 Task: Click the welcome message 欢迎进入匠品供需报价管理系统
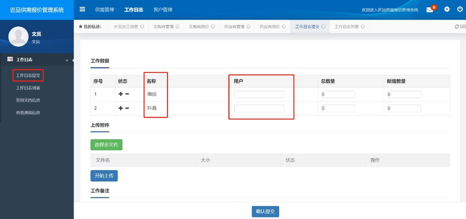tap(390, 10)
